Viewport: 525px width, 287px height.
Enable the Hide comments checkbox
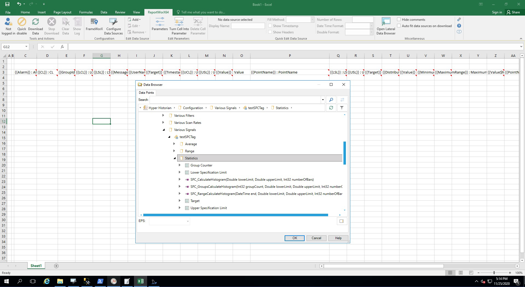399,19
